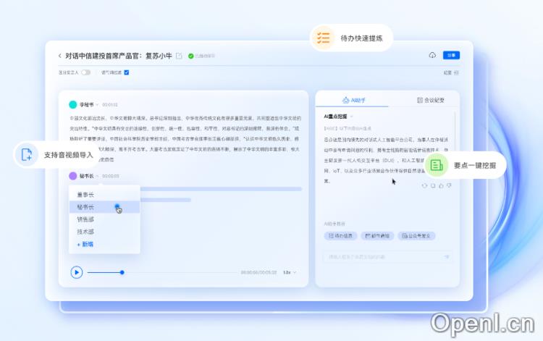Copy the AI answer
Screen dimensions: 543x341
pyautogui.click(x=433, y=186)
